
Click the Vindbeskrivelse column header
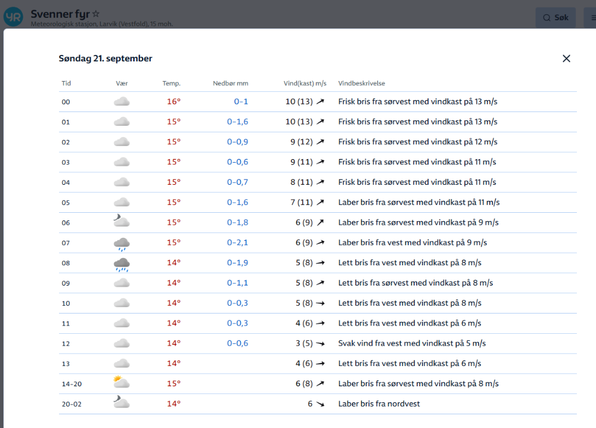point(361,83)
